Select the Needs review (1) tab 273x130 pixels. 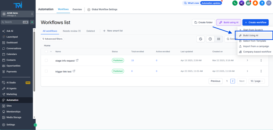[72, 31]
